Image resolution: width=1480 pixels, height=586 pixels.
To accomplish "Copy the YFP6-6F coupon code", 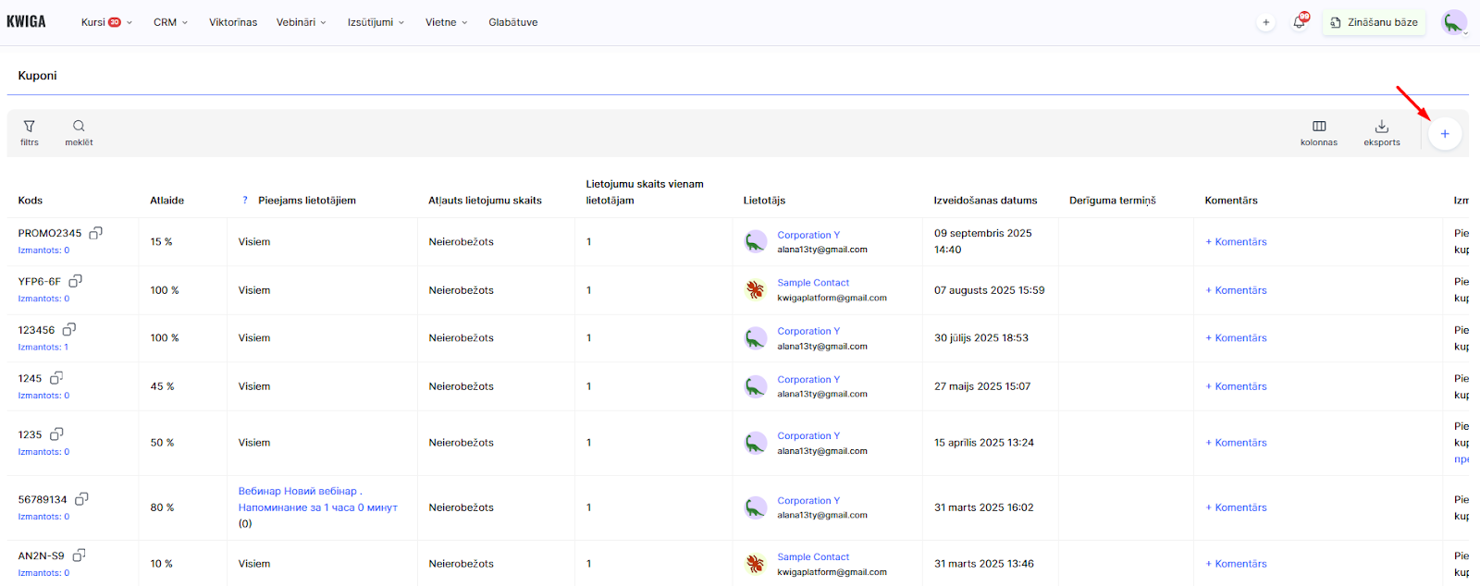I will (76, 281).
